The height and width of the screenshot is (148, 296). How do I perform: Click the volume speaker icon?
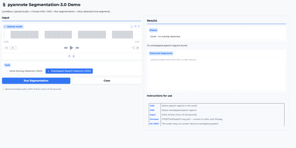click(6, 48)
